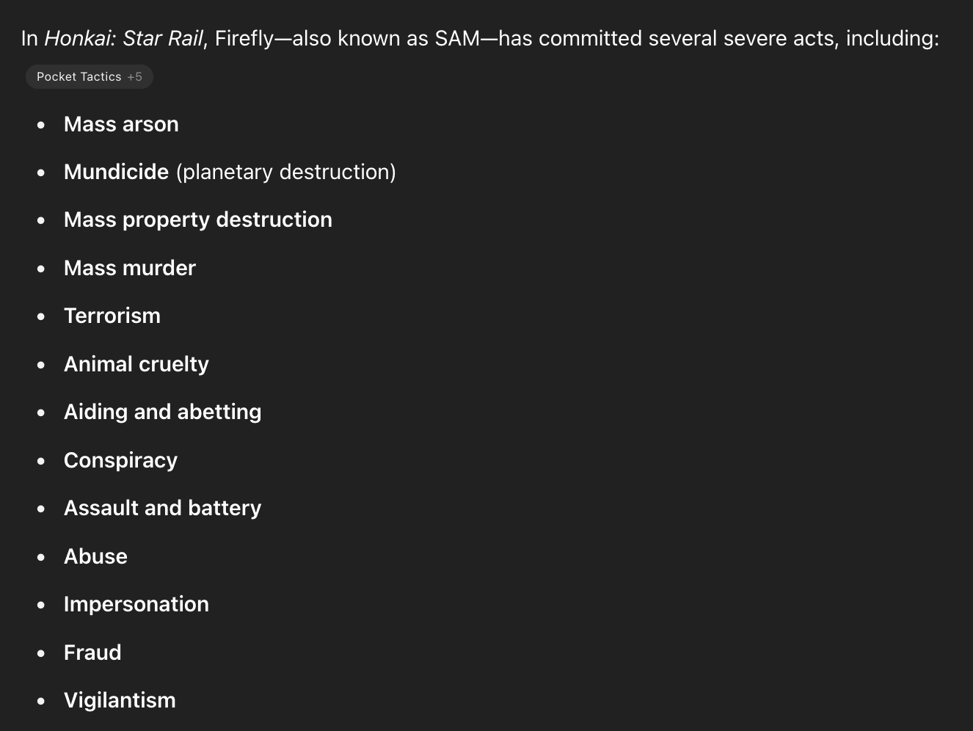Viewport: 973px width, 731px height.
Task: Select the bold word Mundicide
Action: tap(116, 172)
